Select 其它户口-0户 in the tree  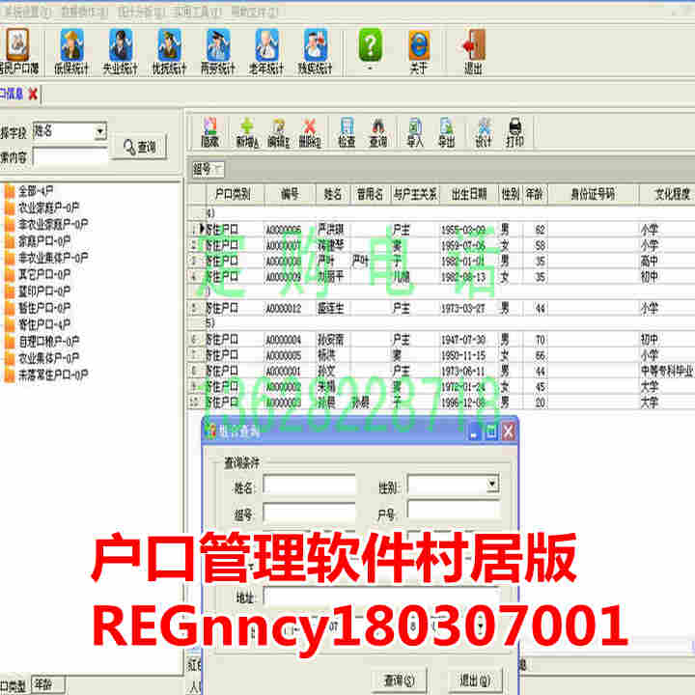[x=43, y=274]
